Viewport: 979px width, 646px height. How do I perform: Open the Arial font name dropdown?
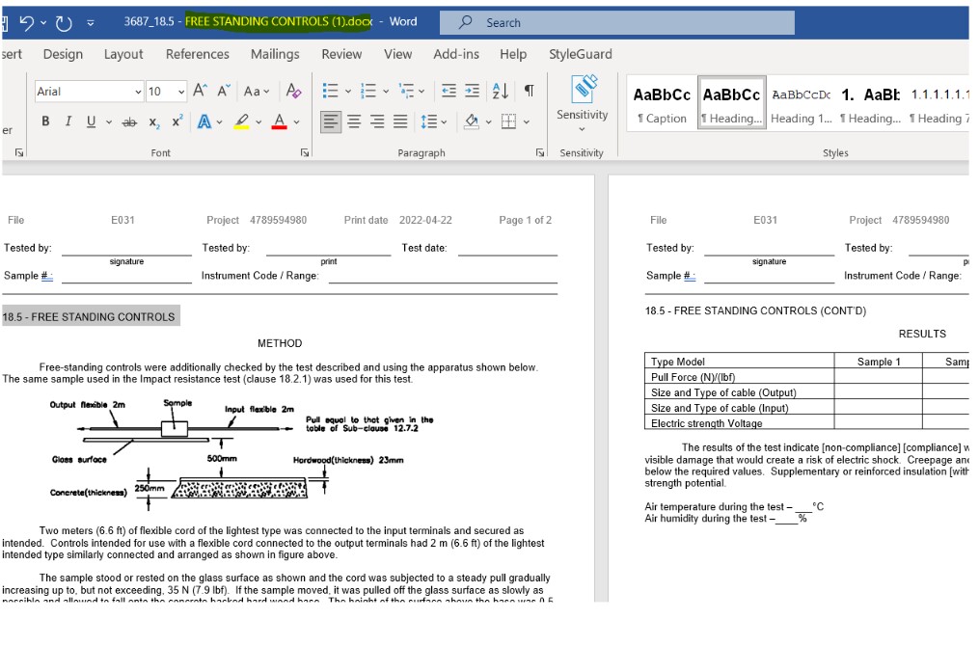[x=138, y=92]
